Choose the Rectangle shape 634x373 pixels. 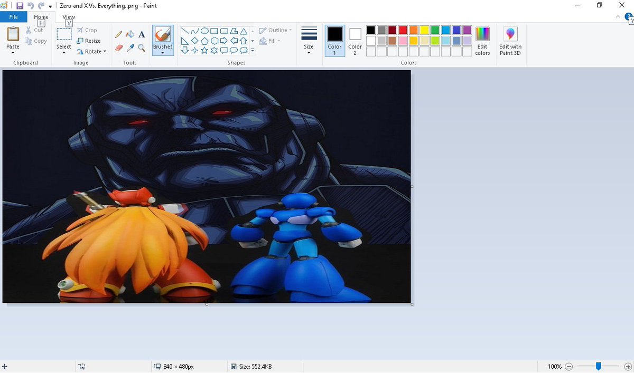pyautogui.click(x=214, y=31)
